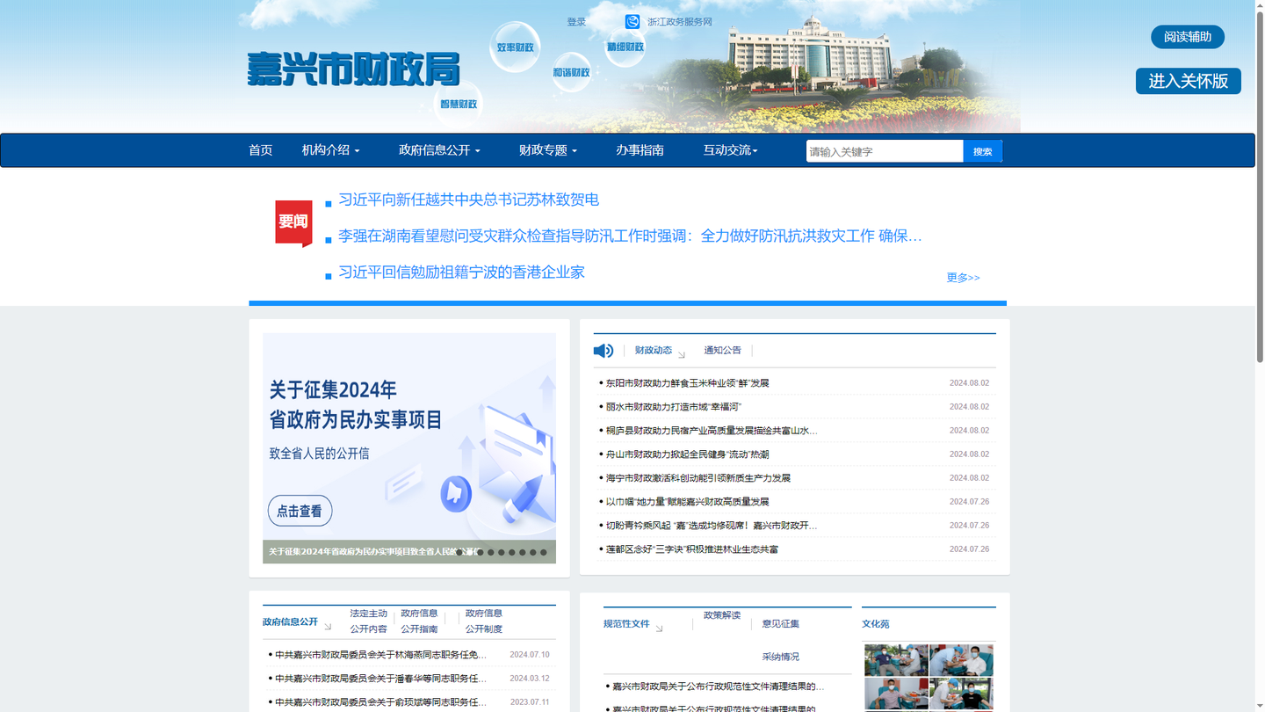Open article 丽水市财政助力打造市域"幸福河"
The image size is (1265, 712).
[x=674, y=407]
